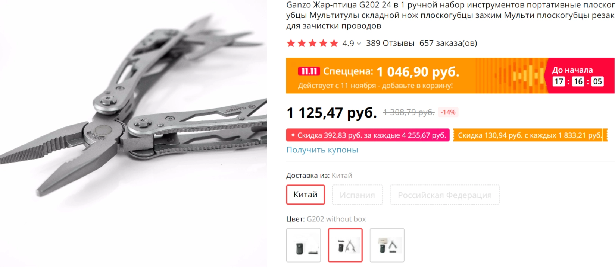
Task: Select the Испания shipping option
Action: pos(357,195)
